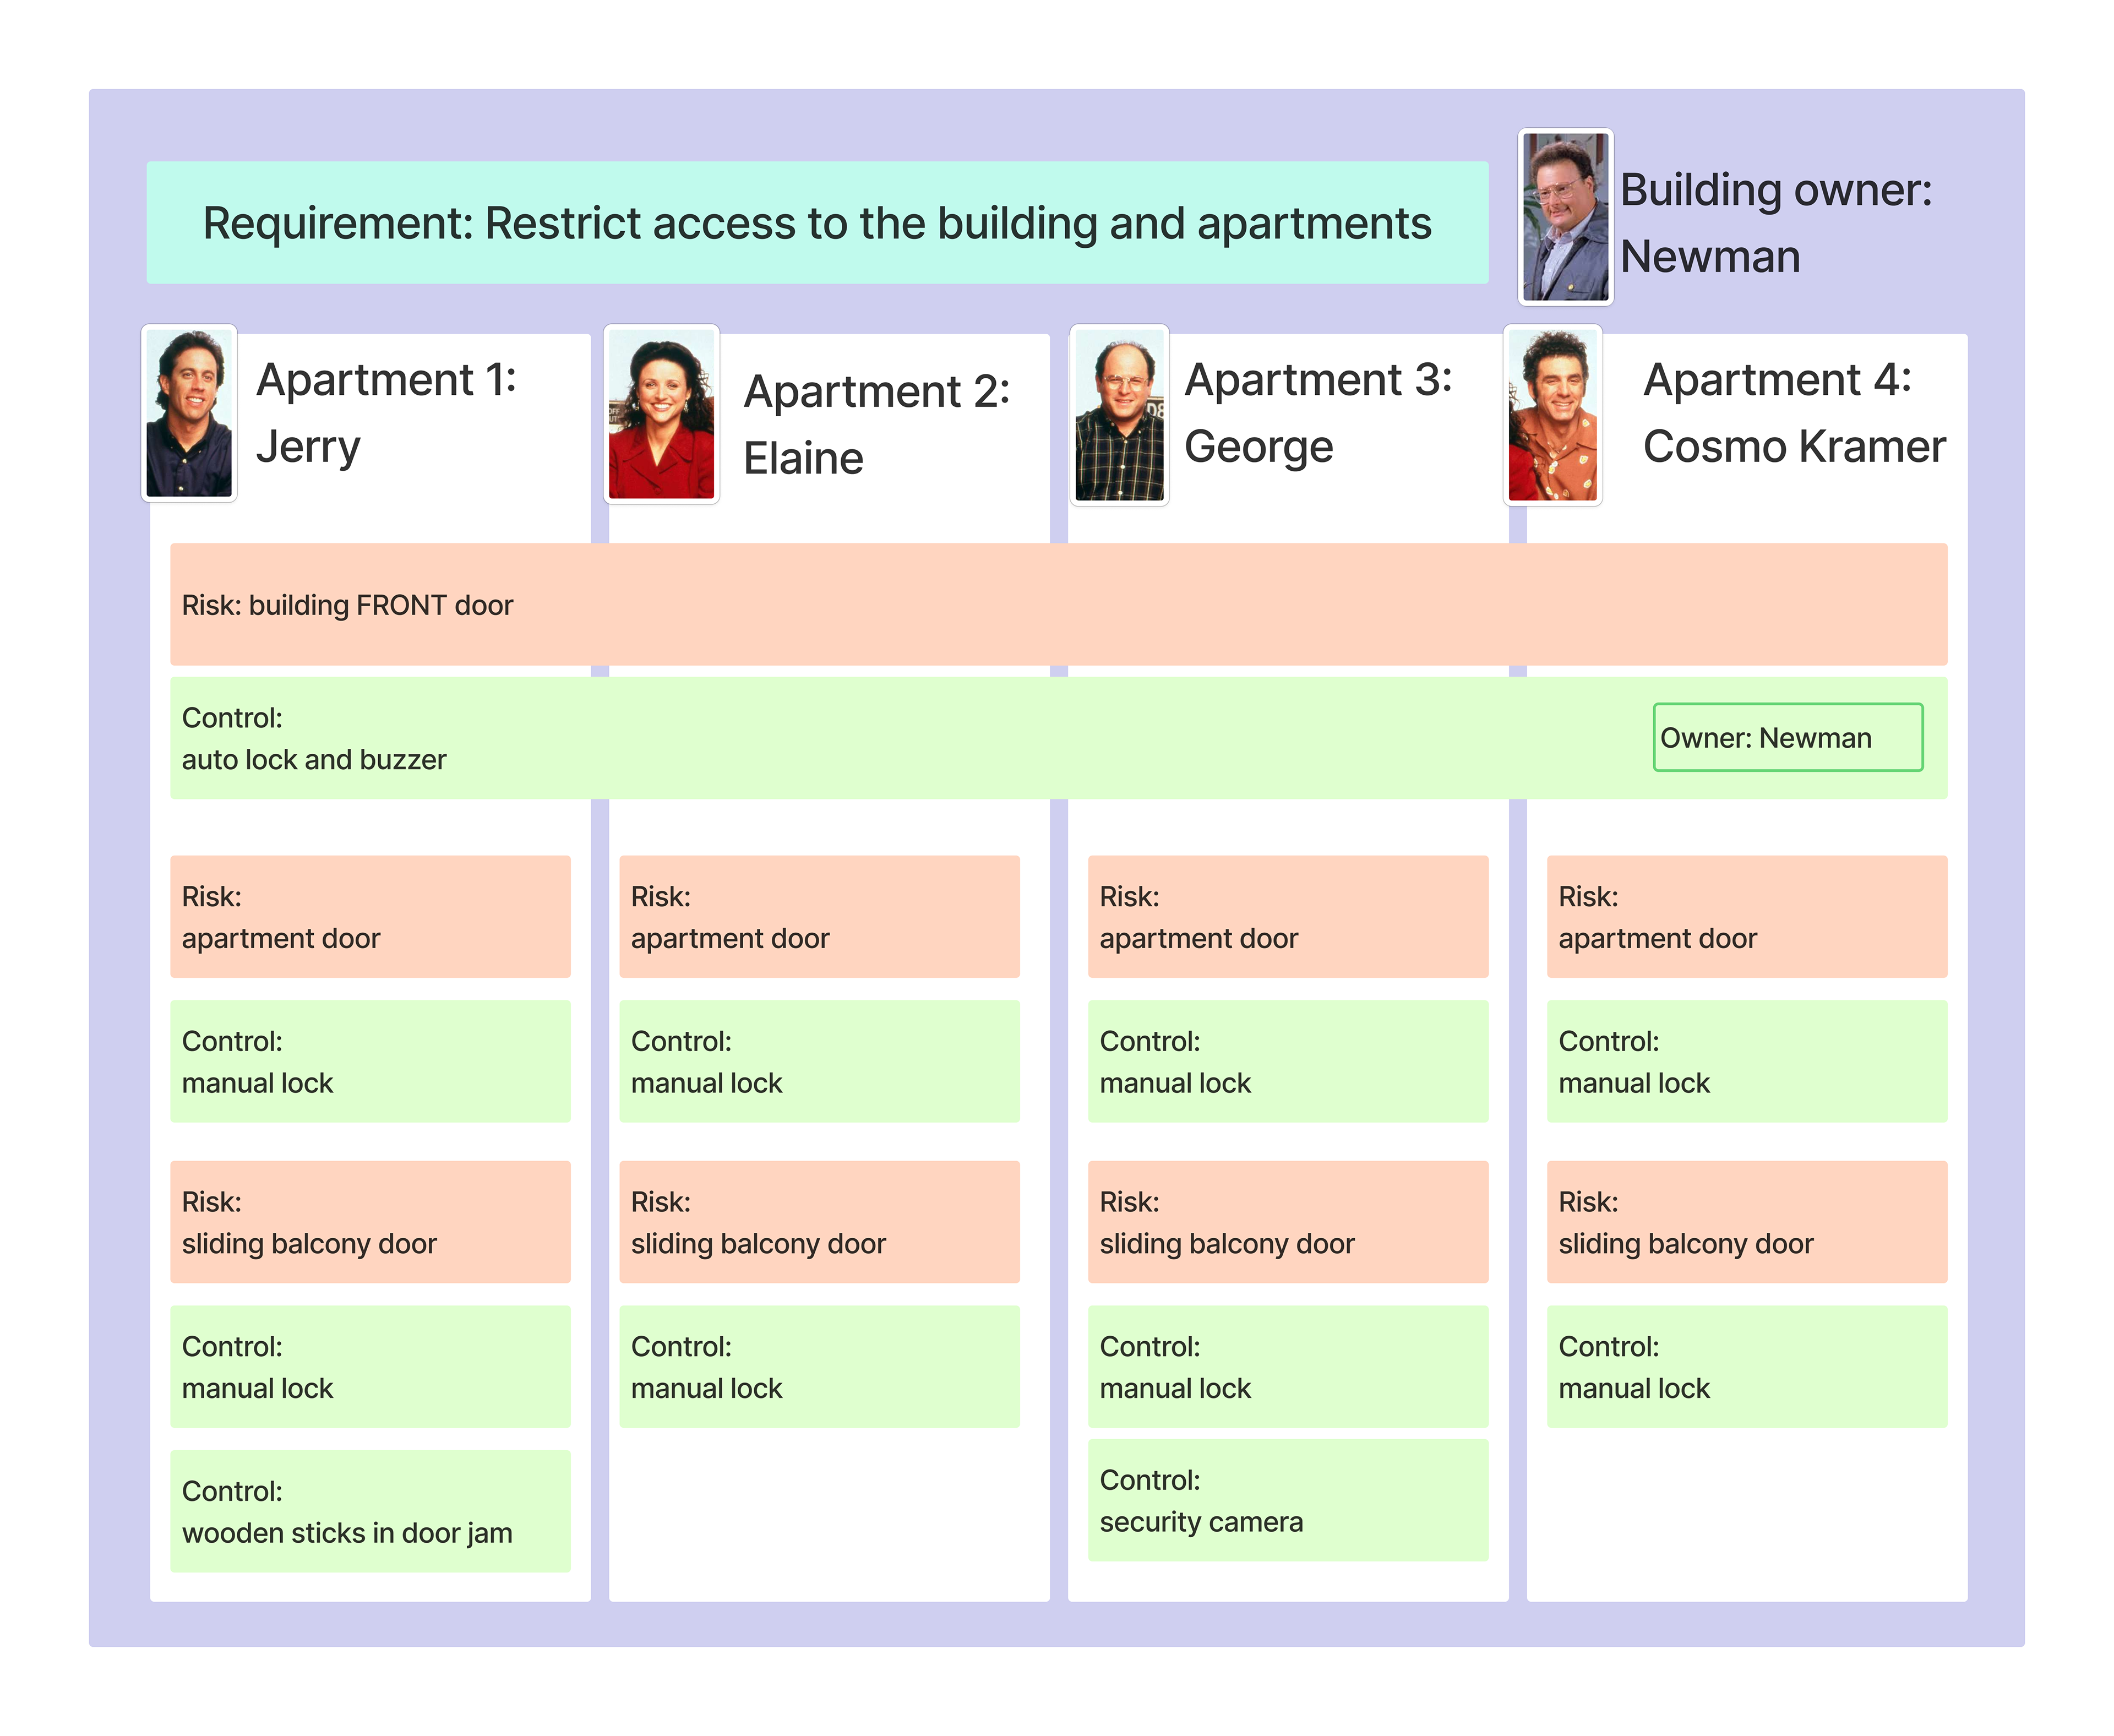This screenshot has width=2114, height=1736.
Task: Select Jerry's 'Risk: apartment door' card
Action: pos(370,916)
